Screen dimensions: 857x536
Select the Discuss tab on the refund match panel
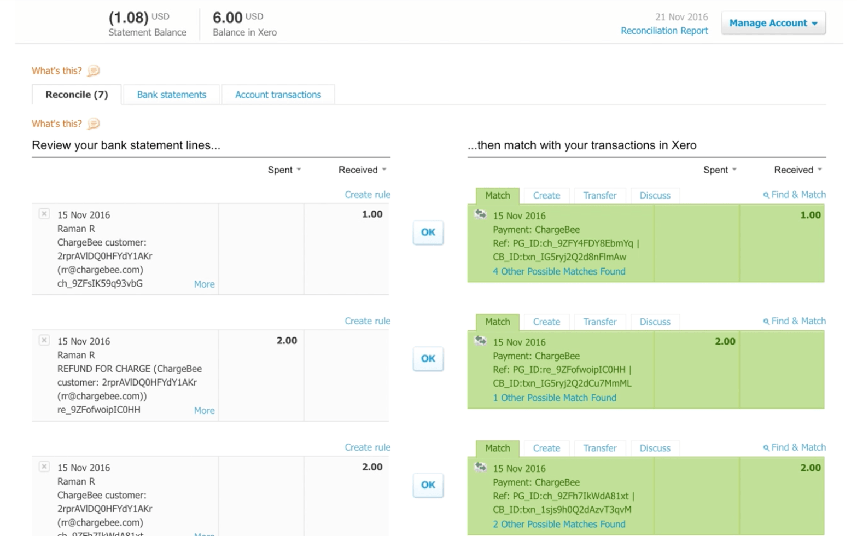(x=654, y=322)
